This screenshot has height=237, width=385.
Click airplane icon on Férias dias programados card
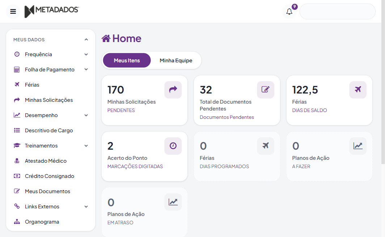click(x=266, y=146)
